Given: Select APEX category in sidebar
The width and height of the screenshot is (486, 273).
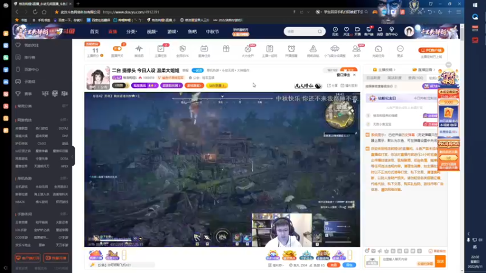Looking at the screenshot, I should (x=64, y=166).
